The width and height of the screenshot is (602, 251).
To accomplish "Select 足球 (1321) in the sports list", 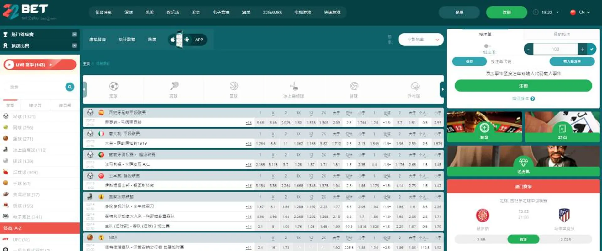I will [24, 116].
